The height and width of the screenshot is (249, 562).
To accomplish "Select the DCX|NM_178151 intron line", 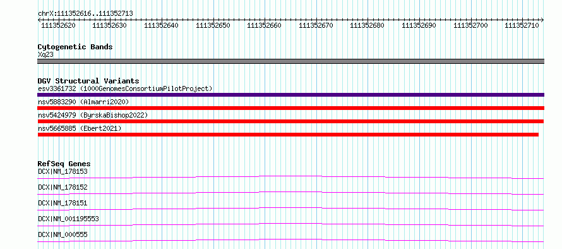I will pyautogui.click(x=290, y=209).
